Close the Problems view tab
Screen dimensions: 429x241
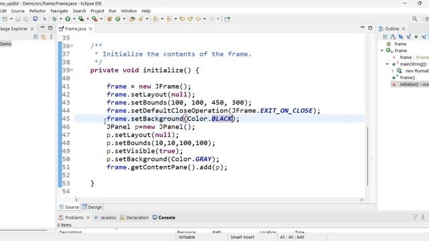click(x=88, y=218)
